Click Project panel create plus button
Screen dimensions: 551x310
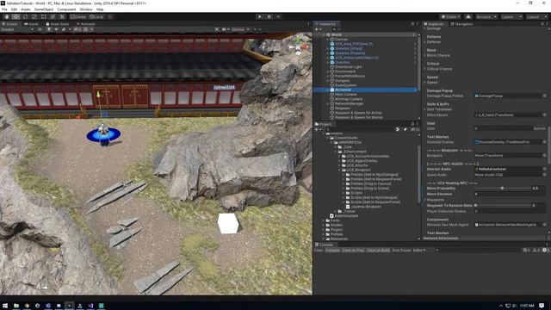(317, 129)
